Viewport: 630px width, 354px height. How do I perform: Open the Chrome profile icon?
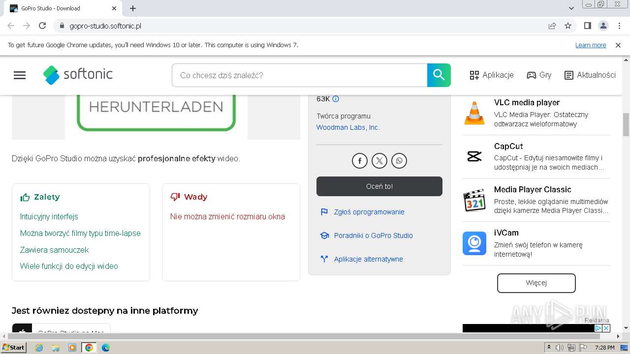tap(603, 26)
